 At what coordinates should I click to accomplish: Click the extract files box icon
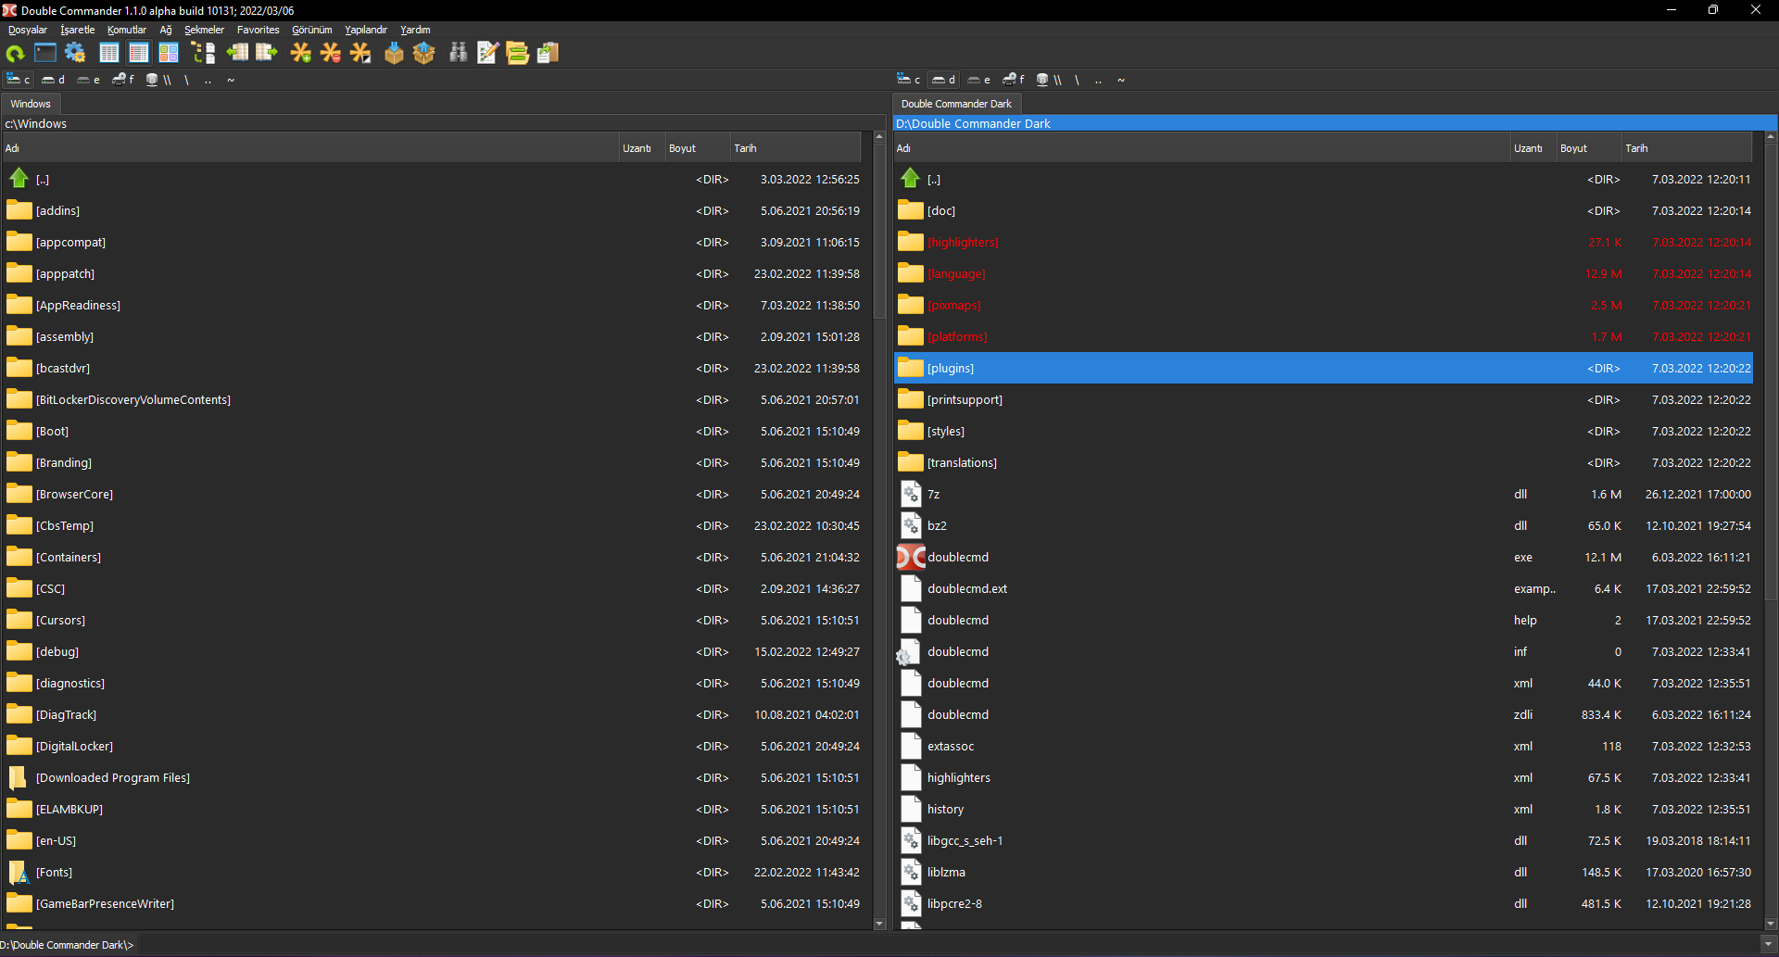click(x=424, y=53)
